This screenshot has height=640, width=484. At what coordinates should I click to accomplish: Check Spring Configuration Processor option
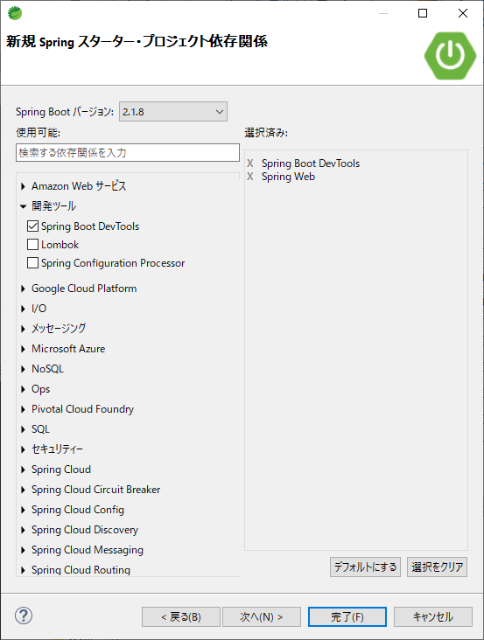[x=32, y=263]
